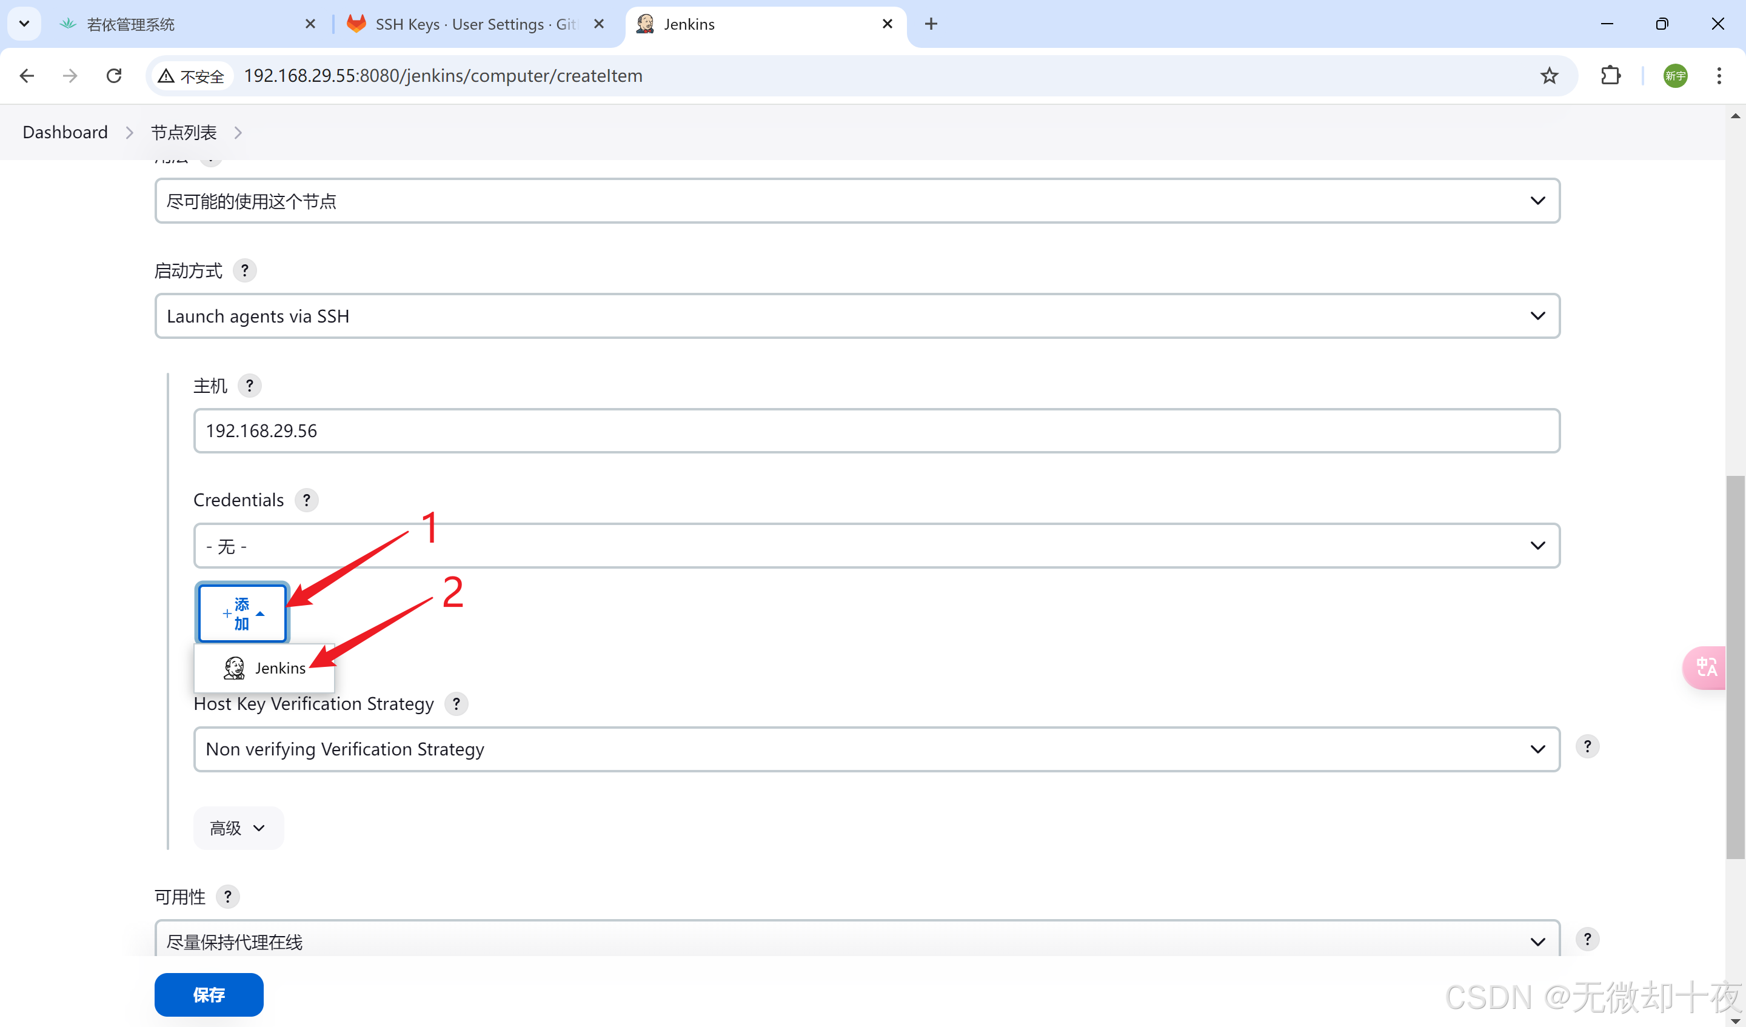Open help for Credentials field
This screenshot has width=1746, height=1027.
306,500
